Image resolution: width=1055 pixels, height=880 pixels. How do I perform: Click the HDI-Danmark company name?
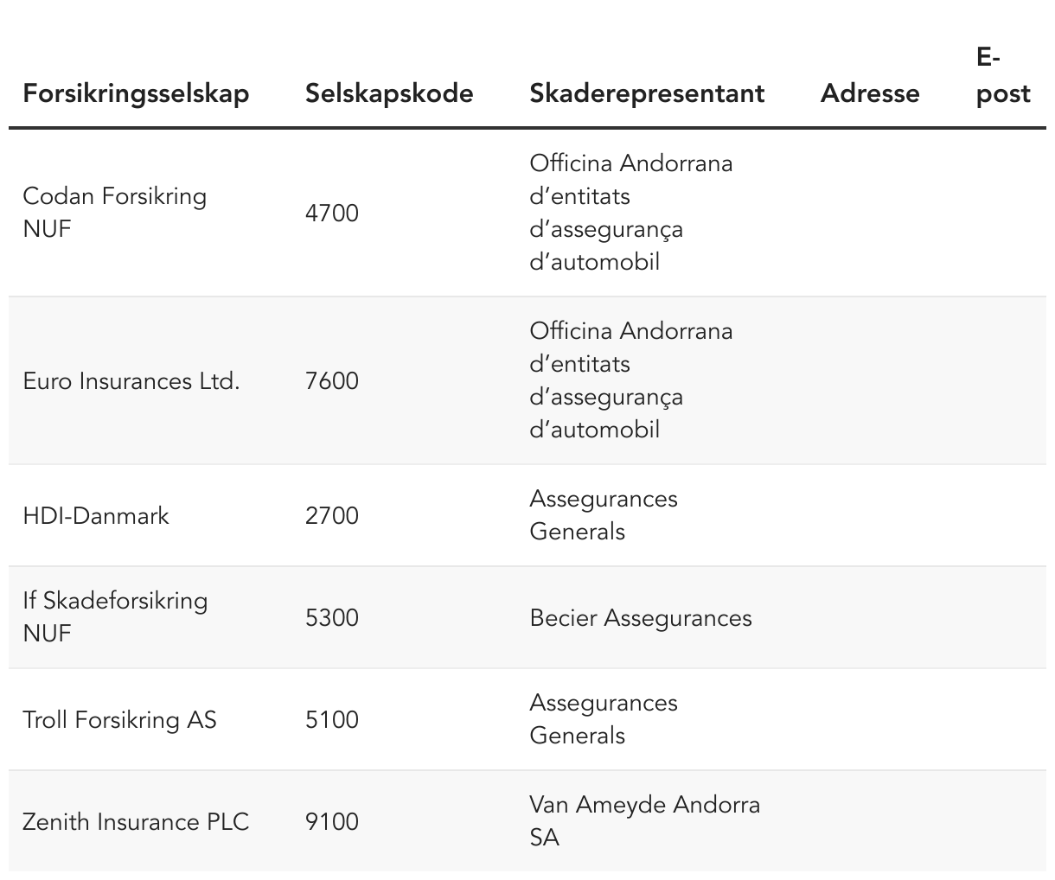point(96,516)
